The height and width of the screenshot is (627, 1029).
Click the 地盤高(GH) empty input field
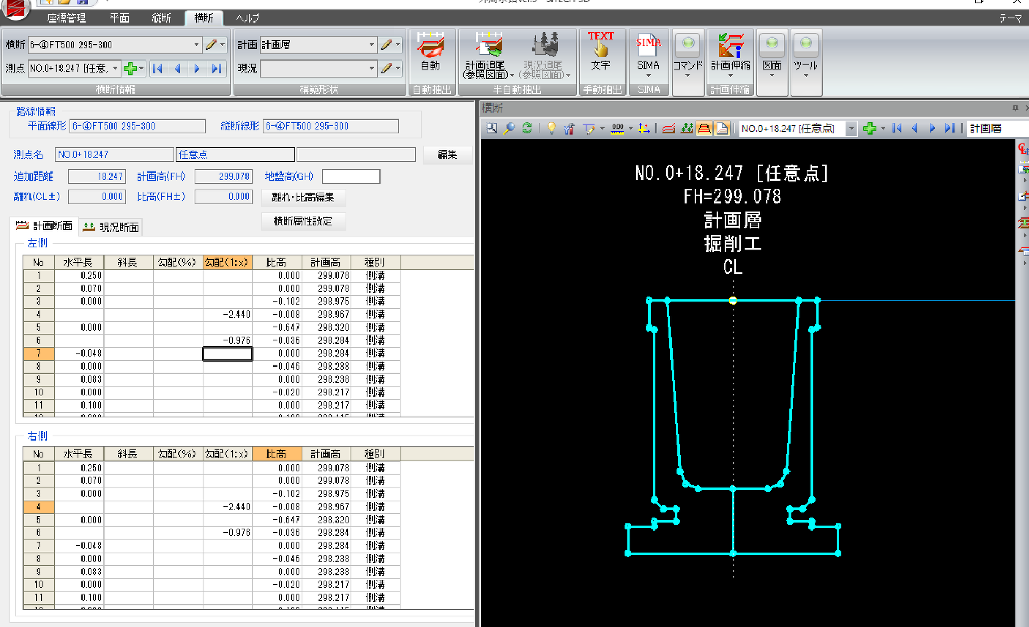[x=351, y=176]
